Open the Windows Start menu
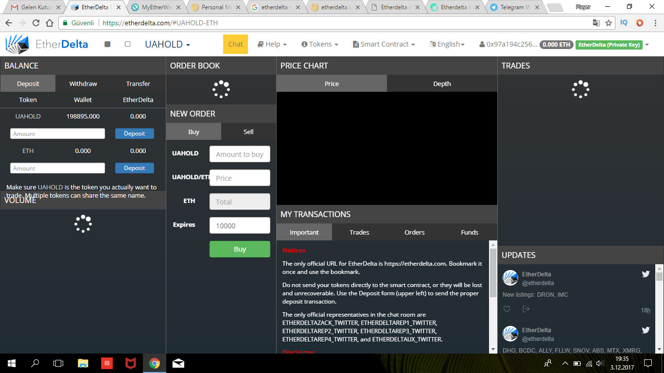The height and width of the screenshot is (373, 664). (12, 363)
